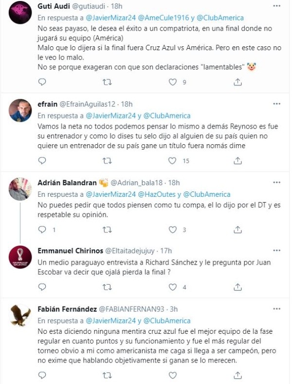The height and width of the screenshot is (384, 292).
Task: Like Emmanuel Chirinos's tweet with 4 likes
Action: (x=172, y=288)
